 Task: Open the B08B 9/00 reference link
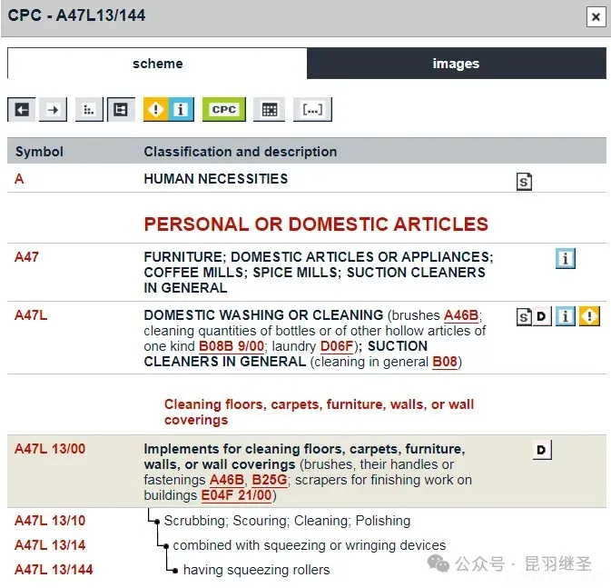click(x=231, y=346)
